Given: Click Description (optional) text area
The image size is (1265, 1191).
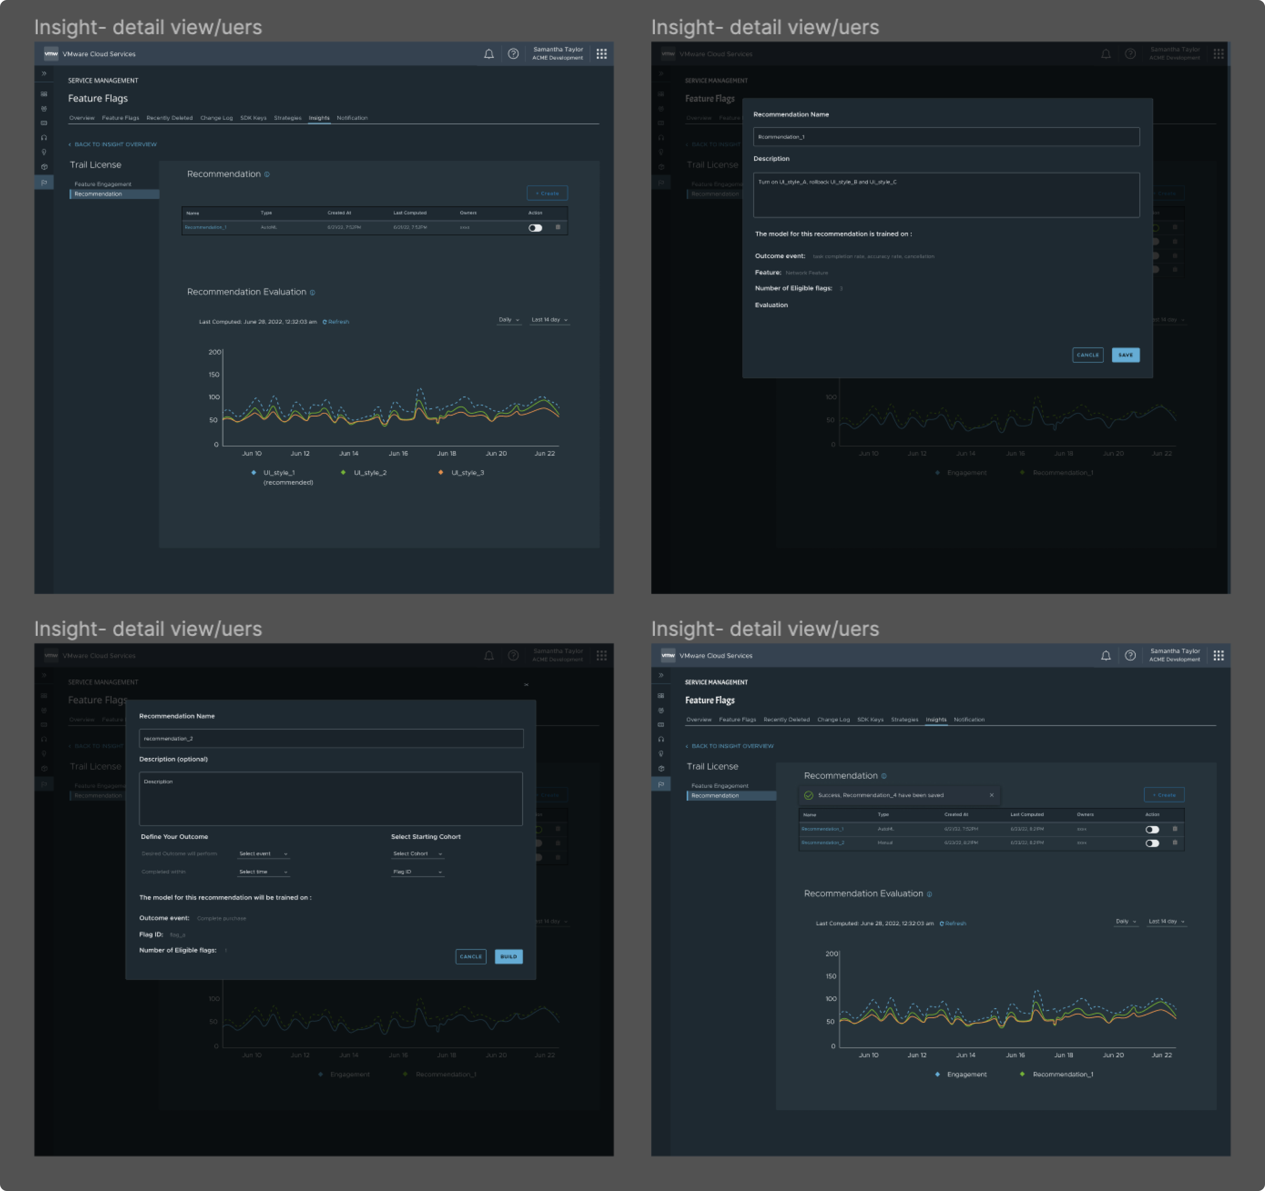Looking at the screenshot, I should pos(331,799).
